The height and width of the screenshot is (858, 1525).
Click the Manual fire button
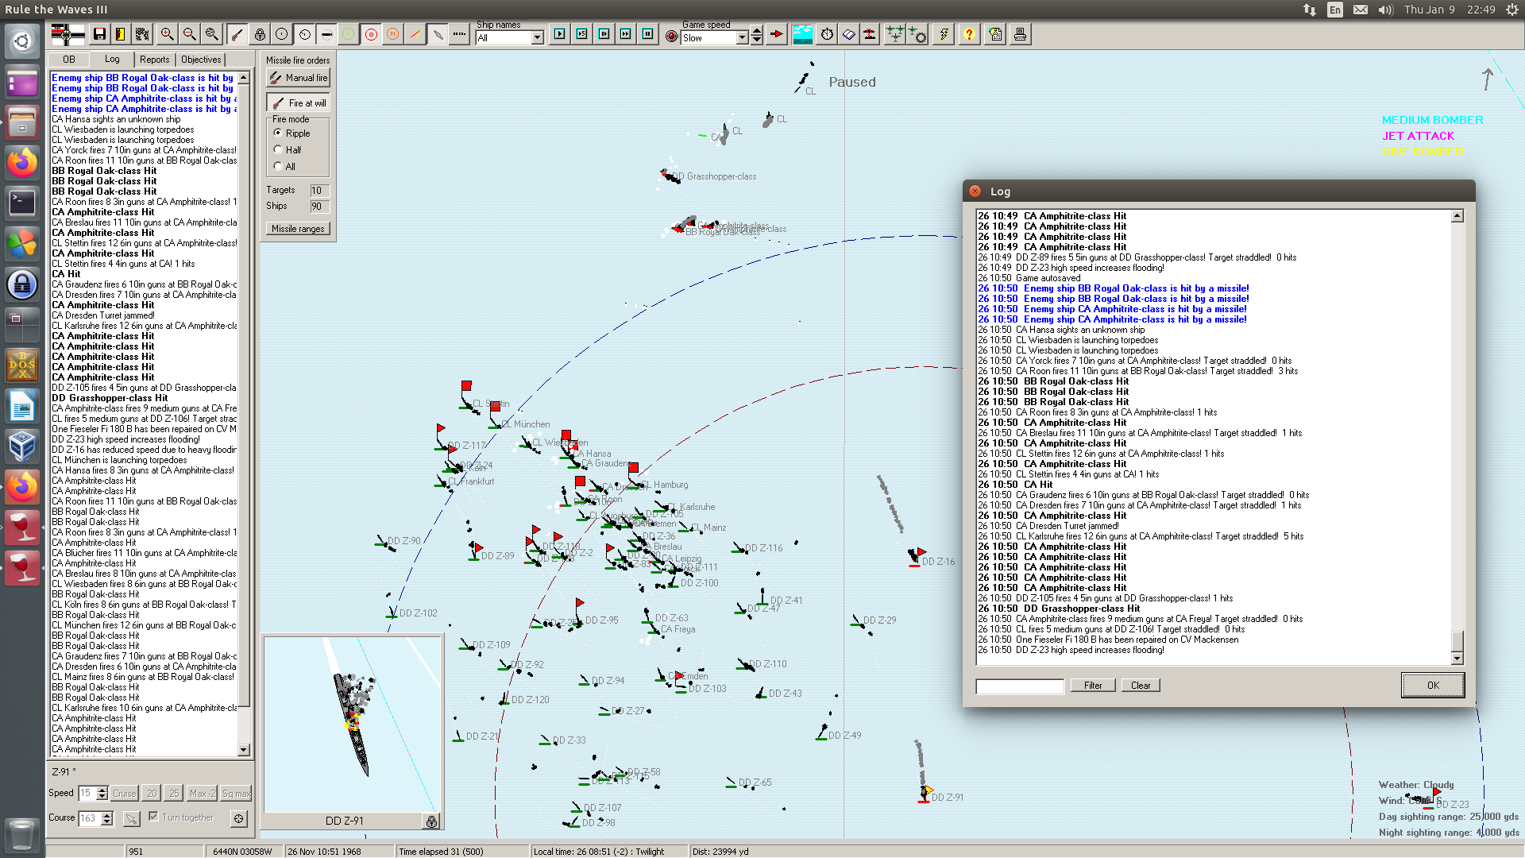coord(298,78)
